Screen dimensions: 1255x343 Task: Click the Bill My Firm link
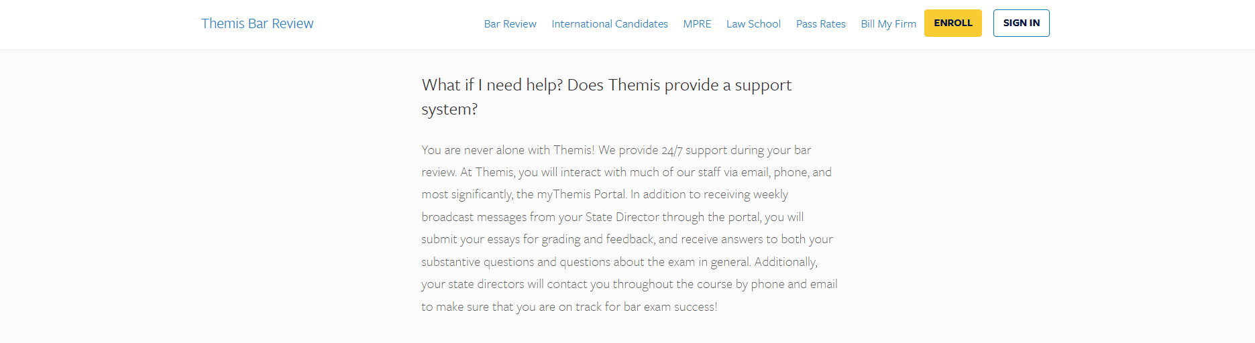888,24
